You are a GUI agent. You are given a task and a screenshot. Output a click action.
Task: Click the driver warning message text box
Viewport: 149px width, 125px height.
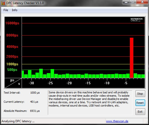[90, 103]
